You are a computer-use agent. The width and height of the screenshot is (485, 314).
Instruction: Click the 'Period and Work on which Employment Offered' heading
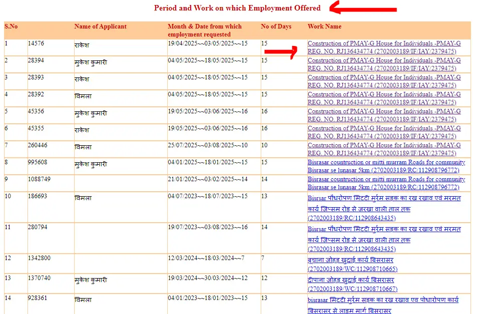point(237,8)
